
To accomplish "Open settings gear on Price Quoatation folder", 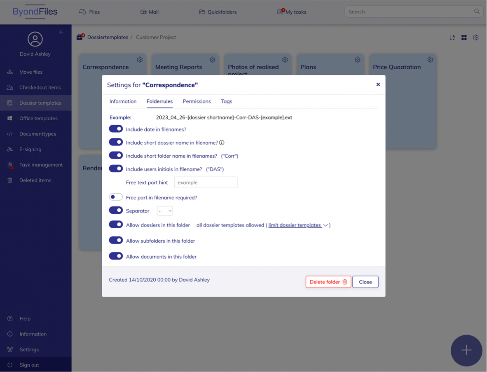I will (x=430, y=60).
